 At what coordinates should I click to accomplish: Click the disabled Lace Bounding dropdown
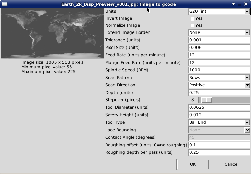pos(219,130)
